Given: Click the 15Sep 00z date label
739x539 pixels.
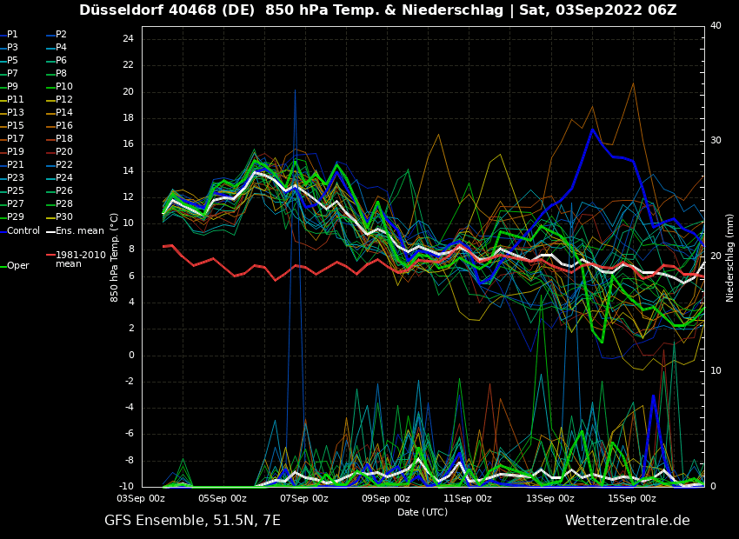Looking at the screenshot, I should click(631, 499).
